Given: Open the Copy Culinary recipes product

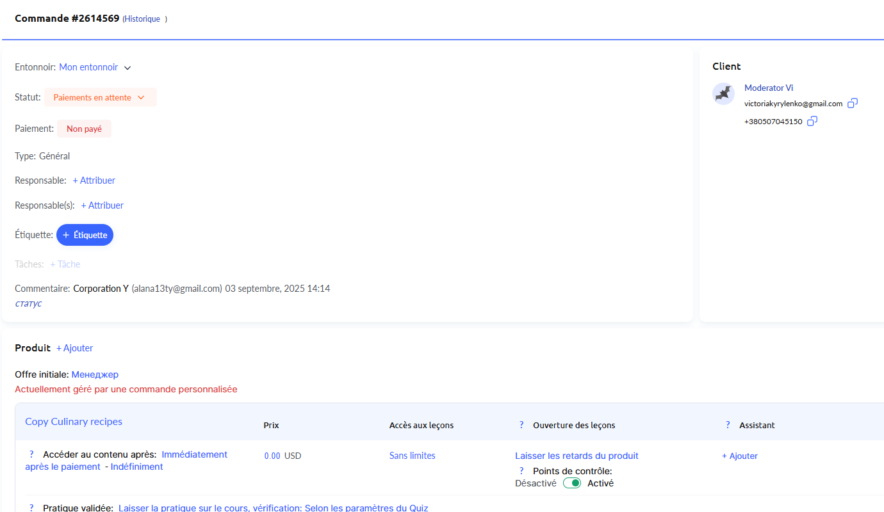Looking at the screenshot, I should 74,422.
